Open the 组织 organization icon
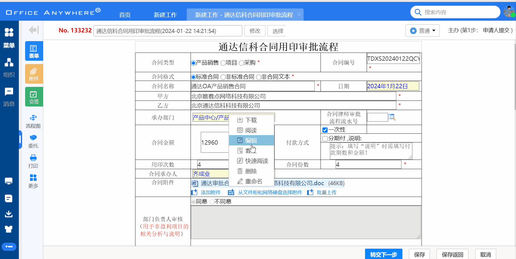Image resolution: width=516 pixels, height=259 pixels. pyautogui.click(x=9, y=62)
